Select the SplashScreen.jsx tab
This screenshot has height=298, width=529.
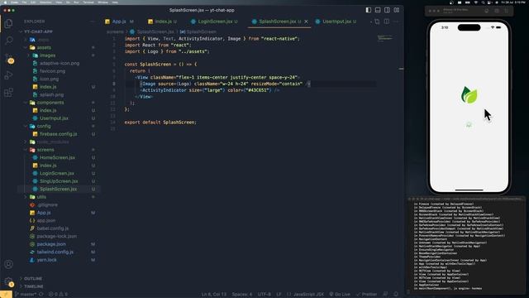[x=277, y=22]
